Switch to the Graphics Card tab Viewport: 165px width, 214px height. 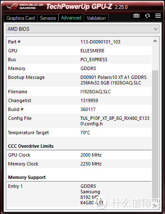pyautogui.click(x=21, y=18)
